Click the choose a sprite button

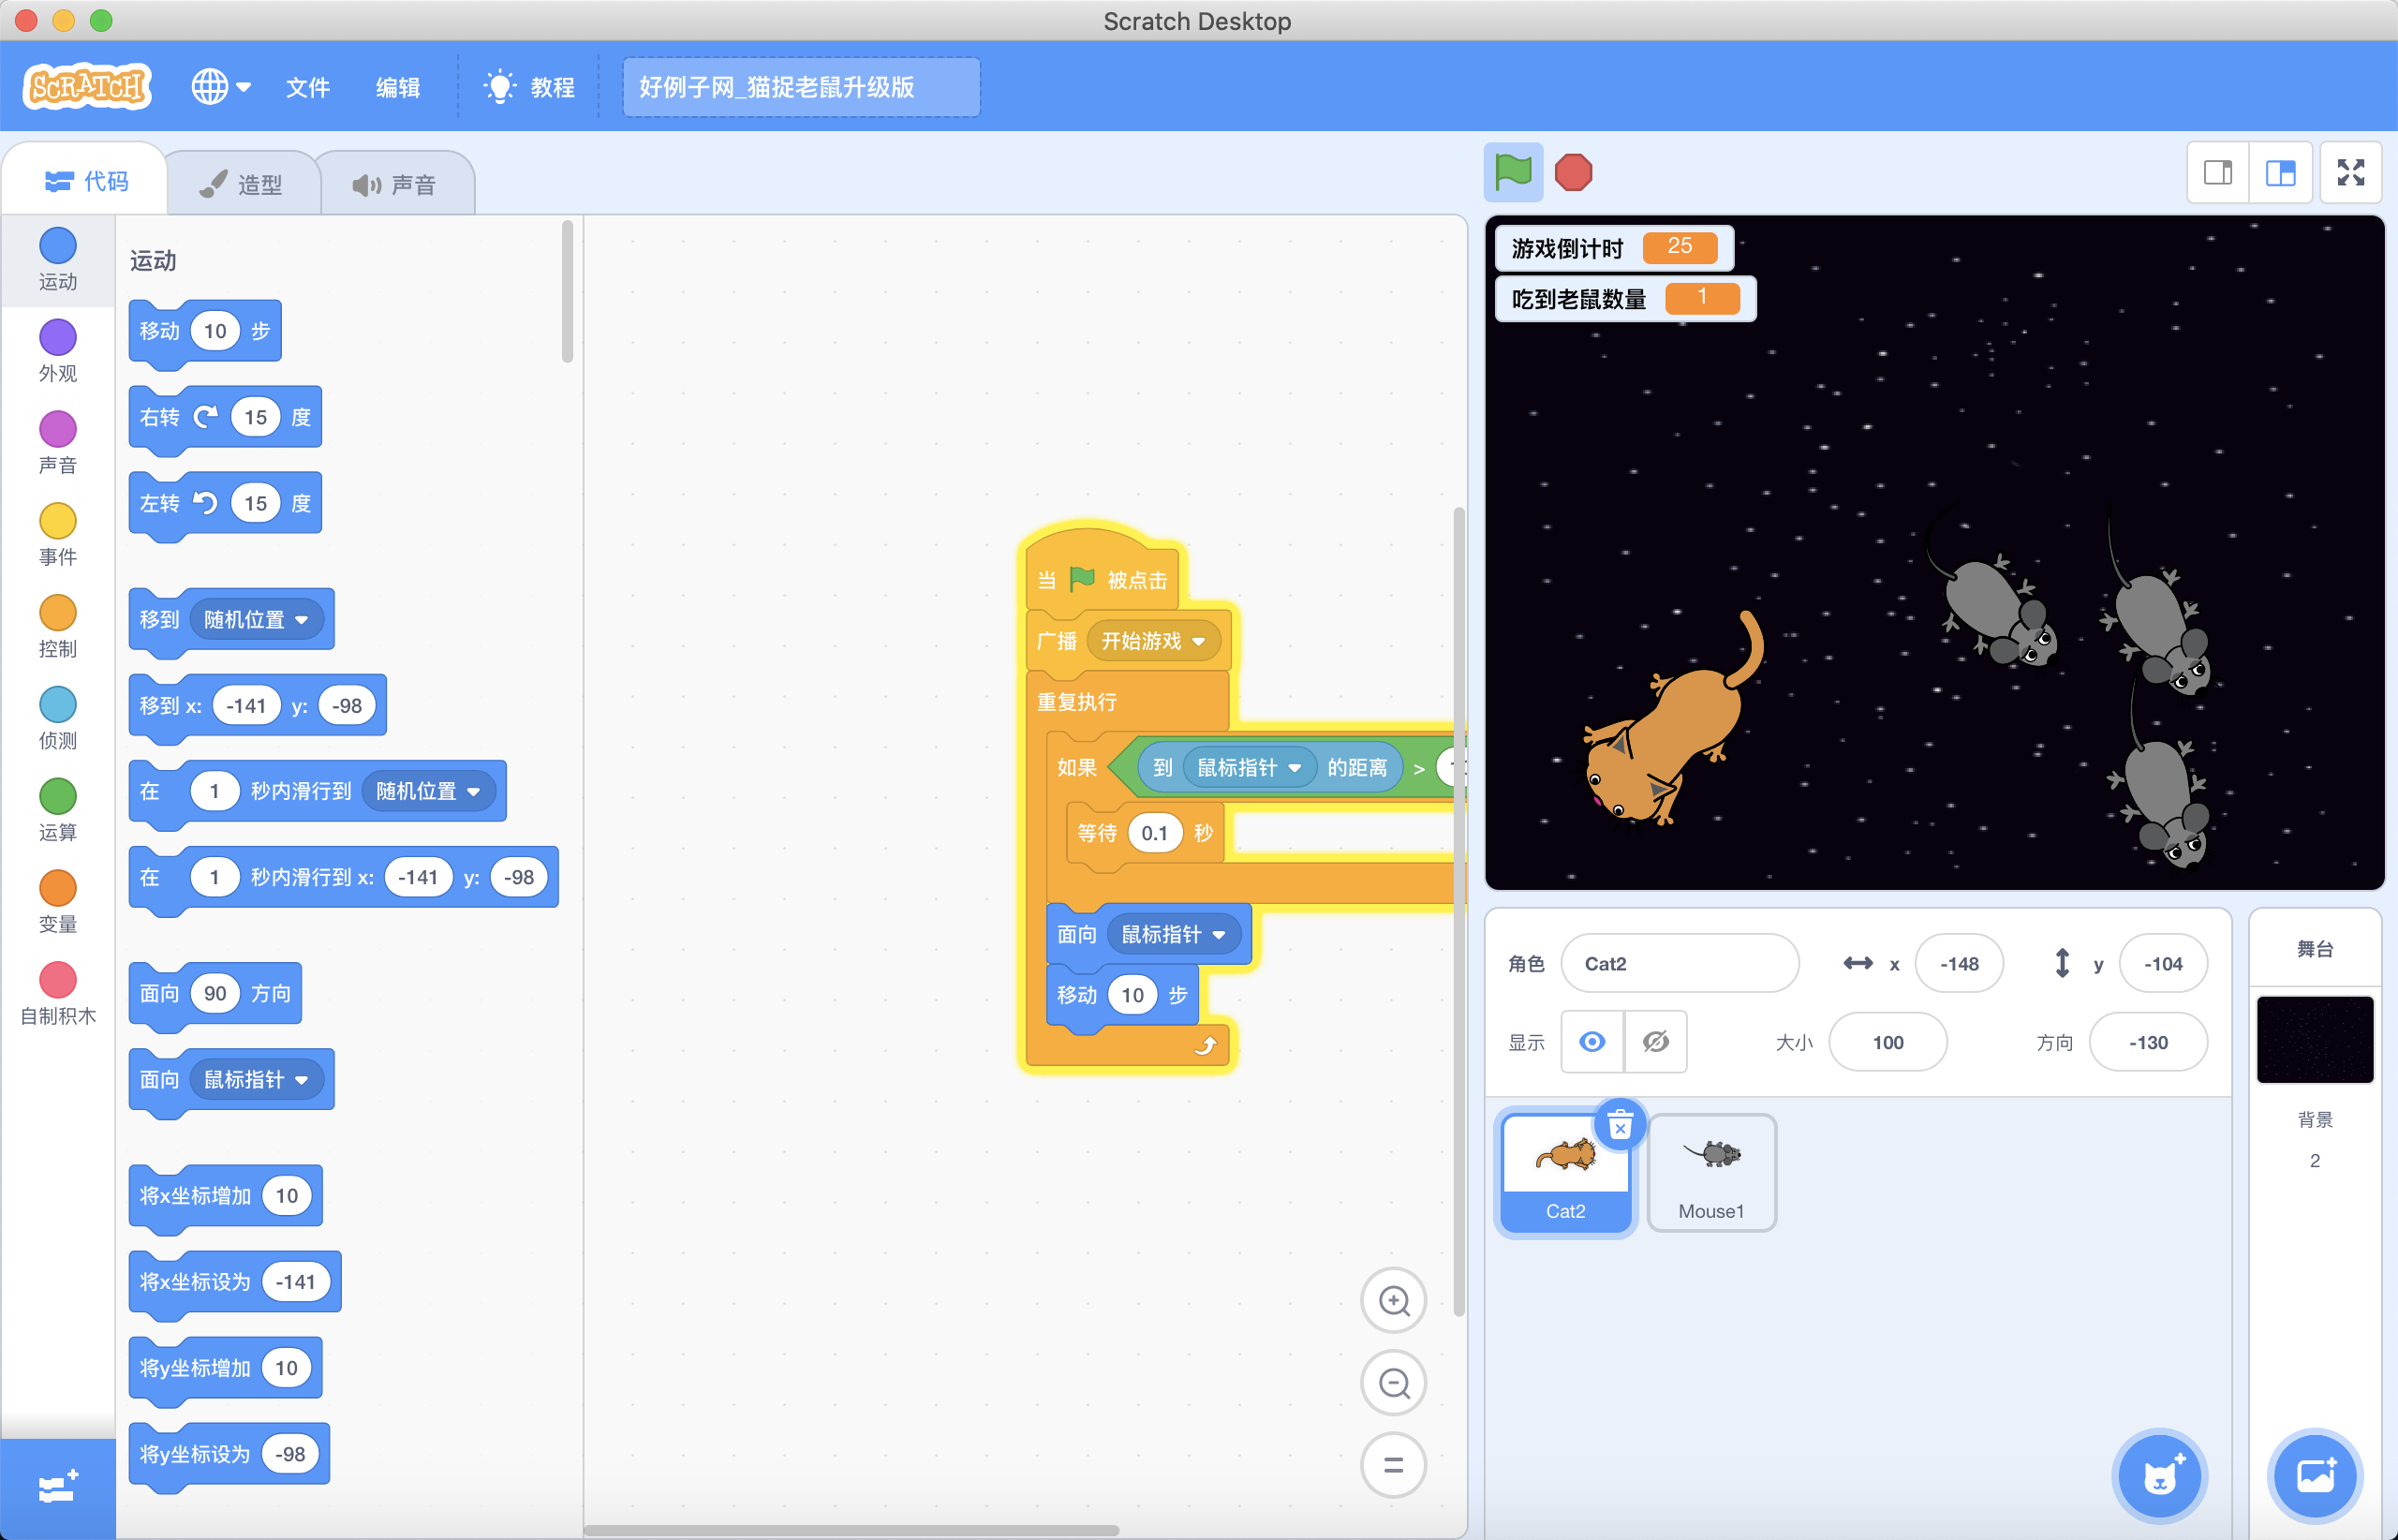click(x=2158, y=1475)
